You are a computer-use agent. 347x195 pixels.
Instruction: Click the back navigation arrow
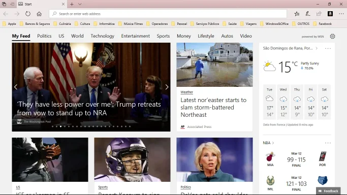(x=6, y=14)
